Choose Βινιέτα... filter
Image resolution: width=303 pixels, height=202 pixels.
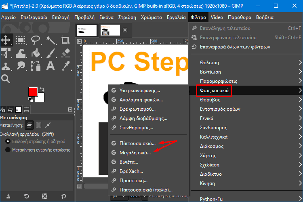pyautogui.click(x=148, y=162)
